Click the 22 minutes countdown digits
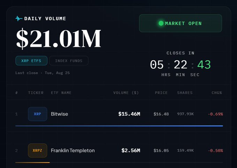 click(x=181, y=65)
